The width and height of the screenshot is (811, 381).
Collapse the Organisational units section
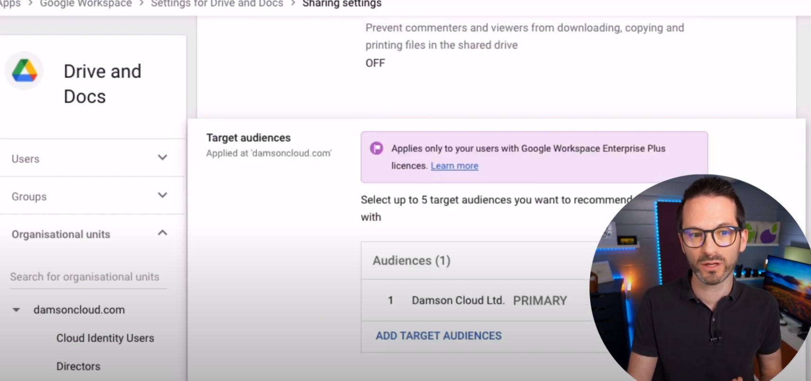162,233
